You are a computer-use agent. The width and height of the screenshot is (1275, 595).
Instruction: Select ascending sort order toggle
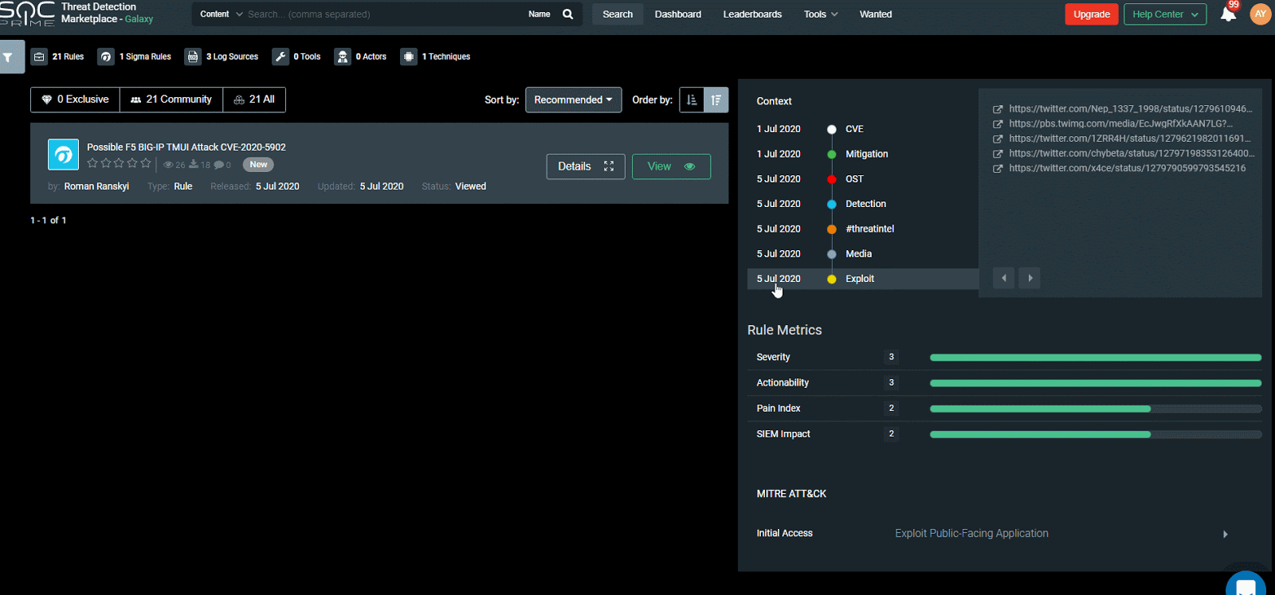pos(692,100)
